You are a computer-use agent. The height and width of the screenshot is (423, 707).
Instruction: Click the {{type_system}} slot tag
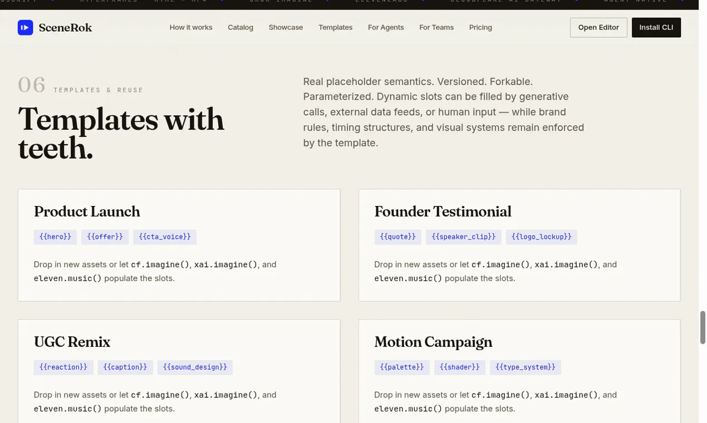526,367
